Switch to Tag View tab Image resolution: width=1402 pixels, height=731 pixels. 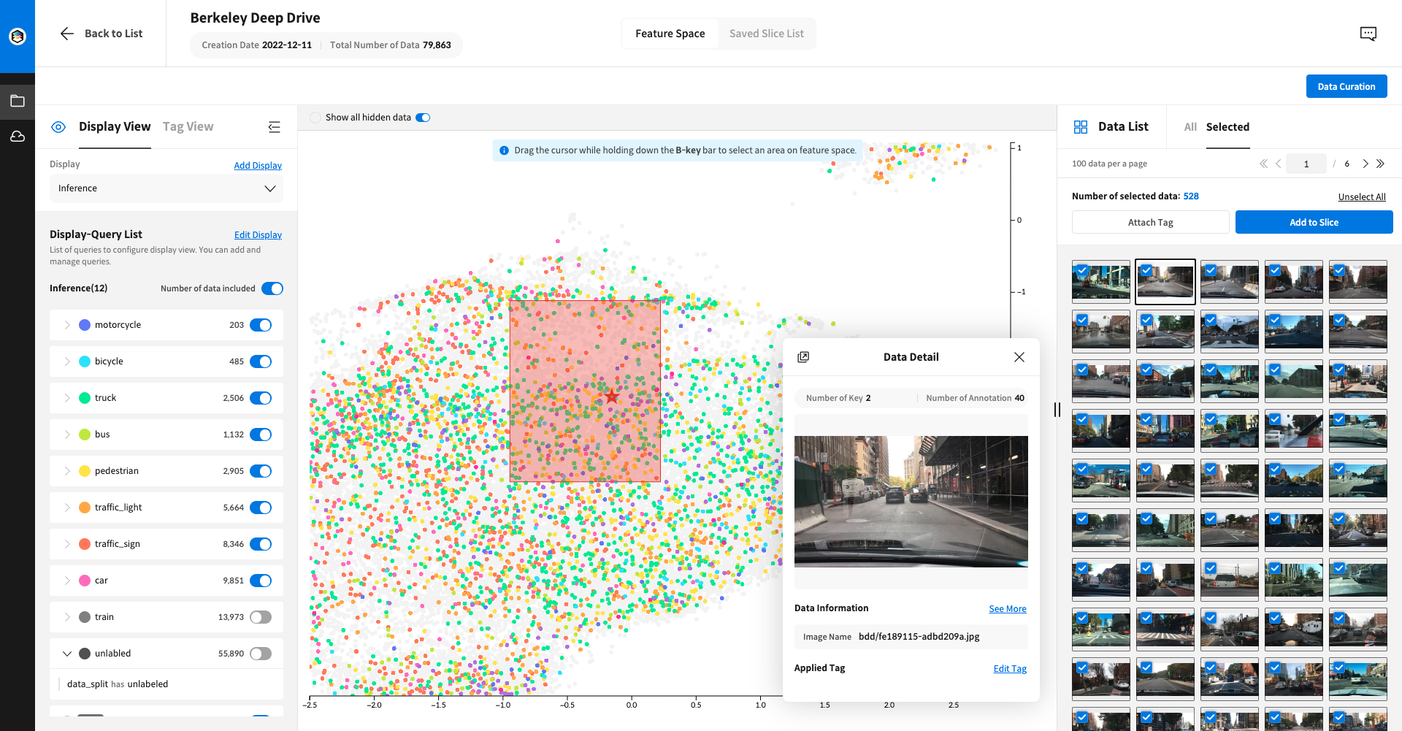188,127
